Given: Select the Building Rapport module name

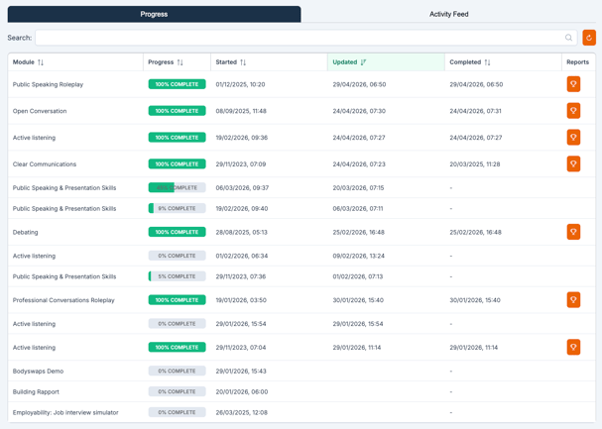Looking at the screenshot, I should coord(36,391).
